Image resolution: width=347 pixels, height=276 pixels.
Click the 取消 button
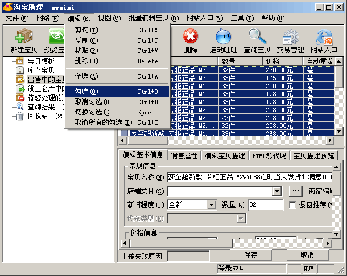pyautogui.click(x=307, y=255)
